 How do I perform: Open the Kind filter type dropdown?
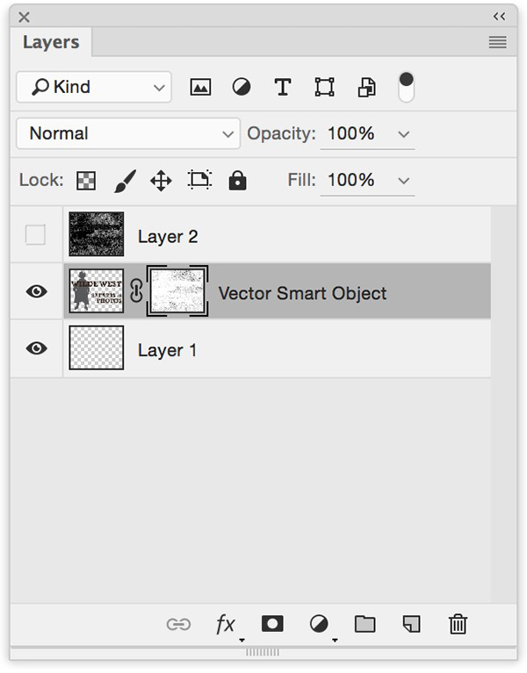[94, 87]
